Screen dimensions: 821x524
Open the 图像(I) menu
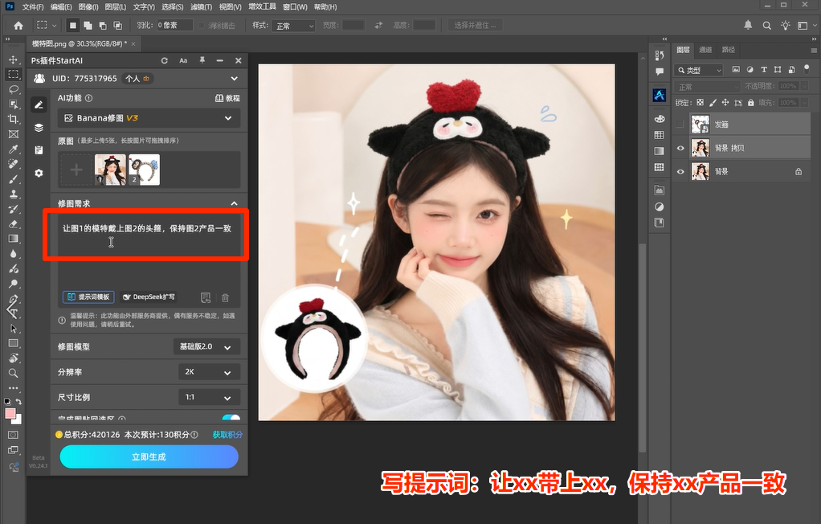point(88,6)
